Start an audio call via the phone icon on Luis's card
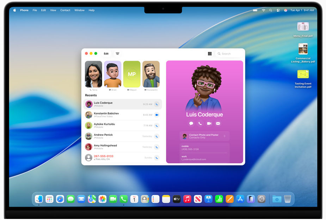The height and width of the screenshot is (220, 326). click(x=200, y=124)
